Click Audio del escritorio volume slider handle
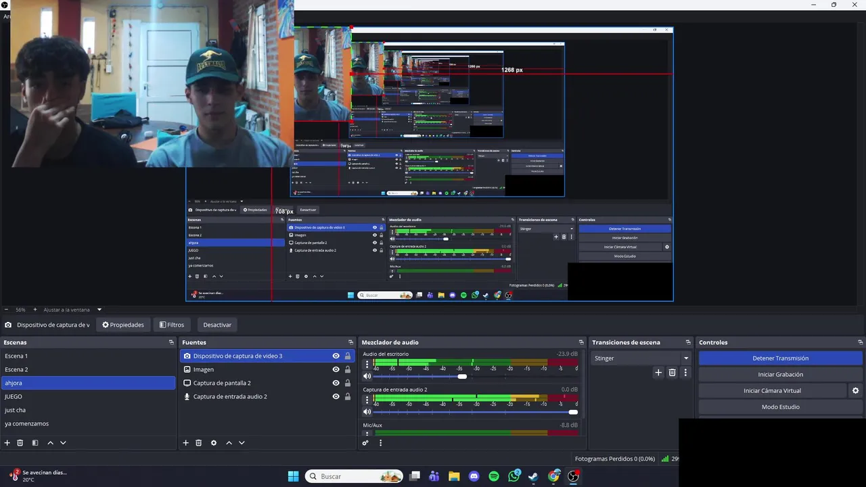This screenshot has height=487, width=866. tap(462, 376)
